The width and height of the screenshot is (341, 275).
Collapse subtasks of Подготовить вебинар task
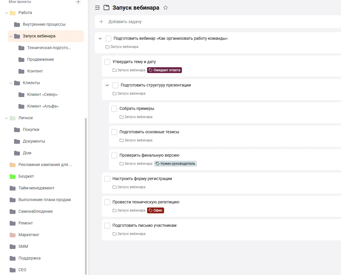coord(100,39)
